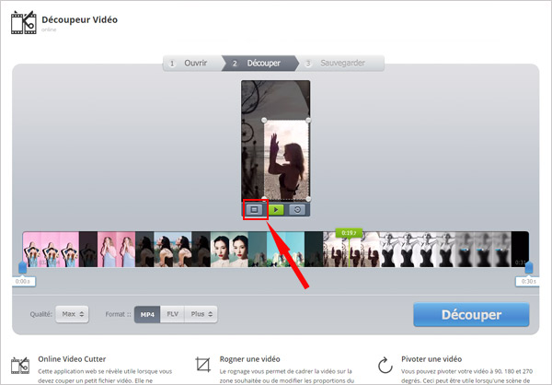Click the rotate video icon

pos(298,210)
